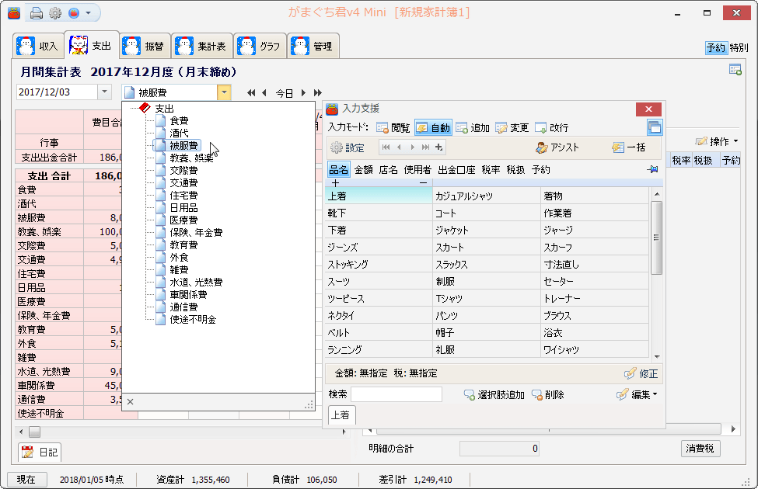758x489 pixels.
Task: Collapse list with the − icon
Action: tap(424, 183)
